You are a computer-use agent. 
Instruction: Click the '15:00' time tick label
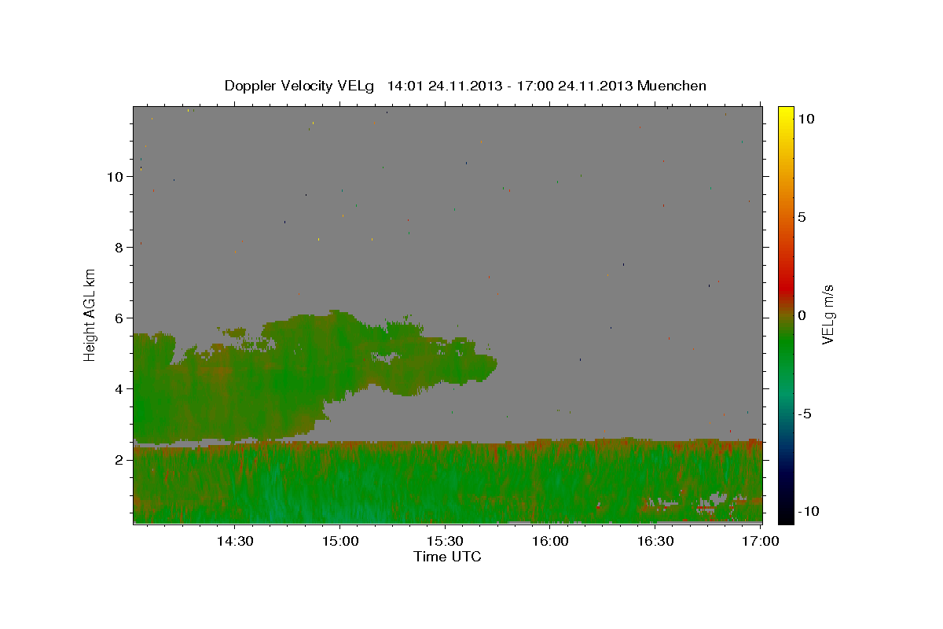pos(340,541)
